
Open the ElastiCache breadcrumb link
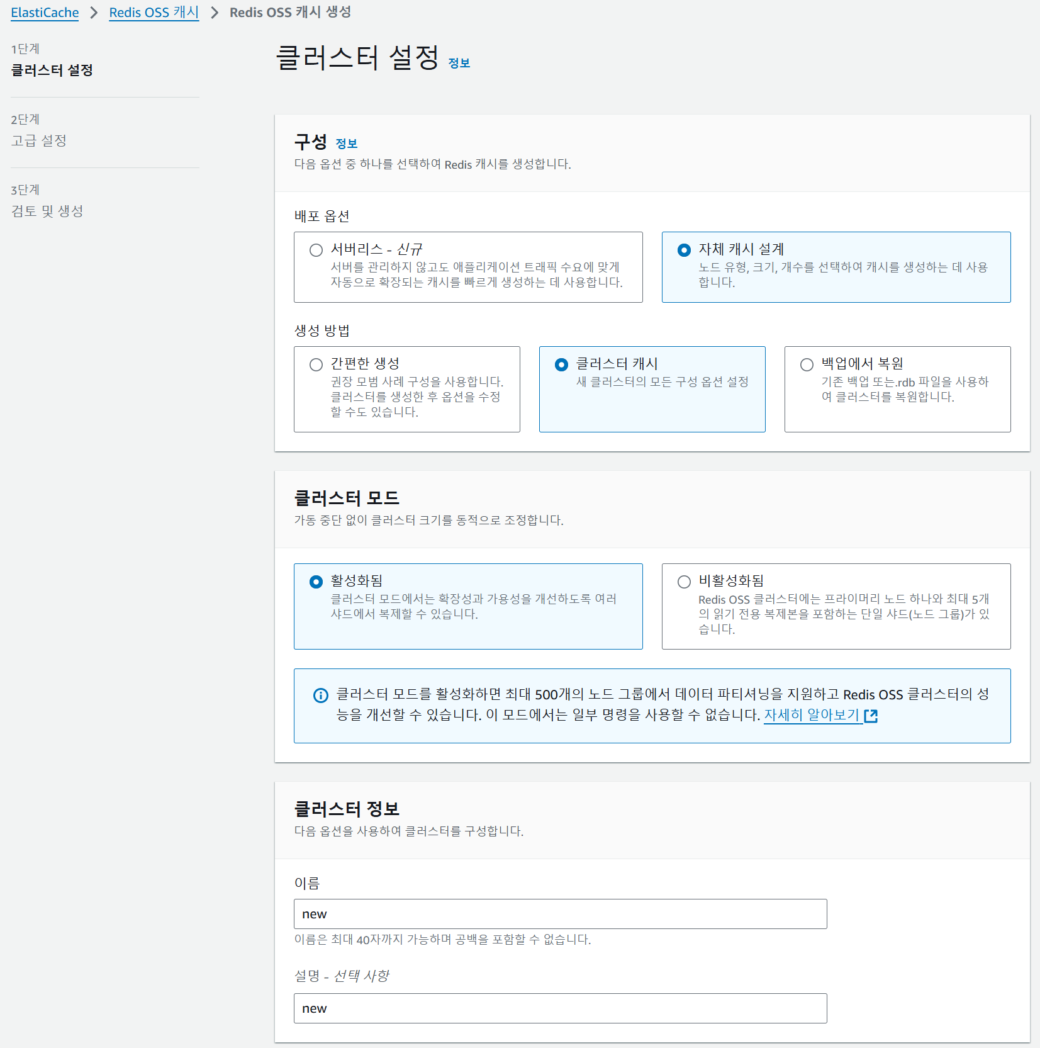pos(45,13)
